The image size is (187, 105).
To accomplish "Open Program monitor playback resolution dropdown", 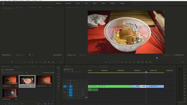I will point(167,55).
